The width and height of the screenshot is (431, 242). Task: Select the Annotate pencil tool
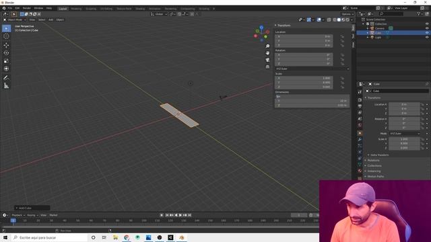(x=6, y=78)
